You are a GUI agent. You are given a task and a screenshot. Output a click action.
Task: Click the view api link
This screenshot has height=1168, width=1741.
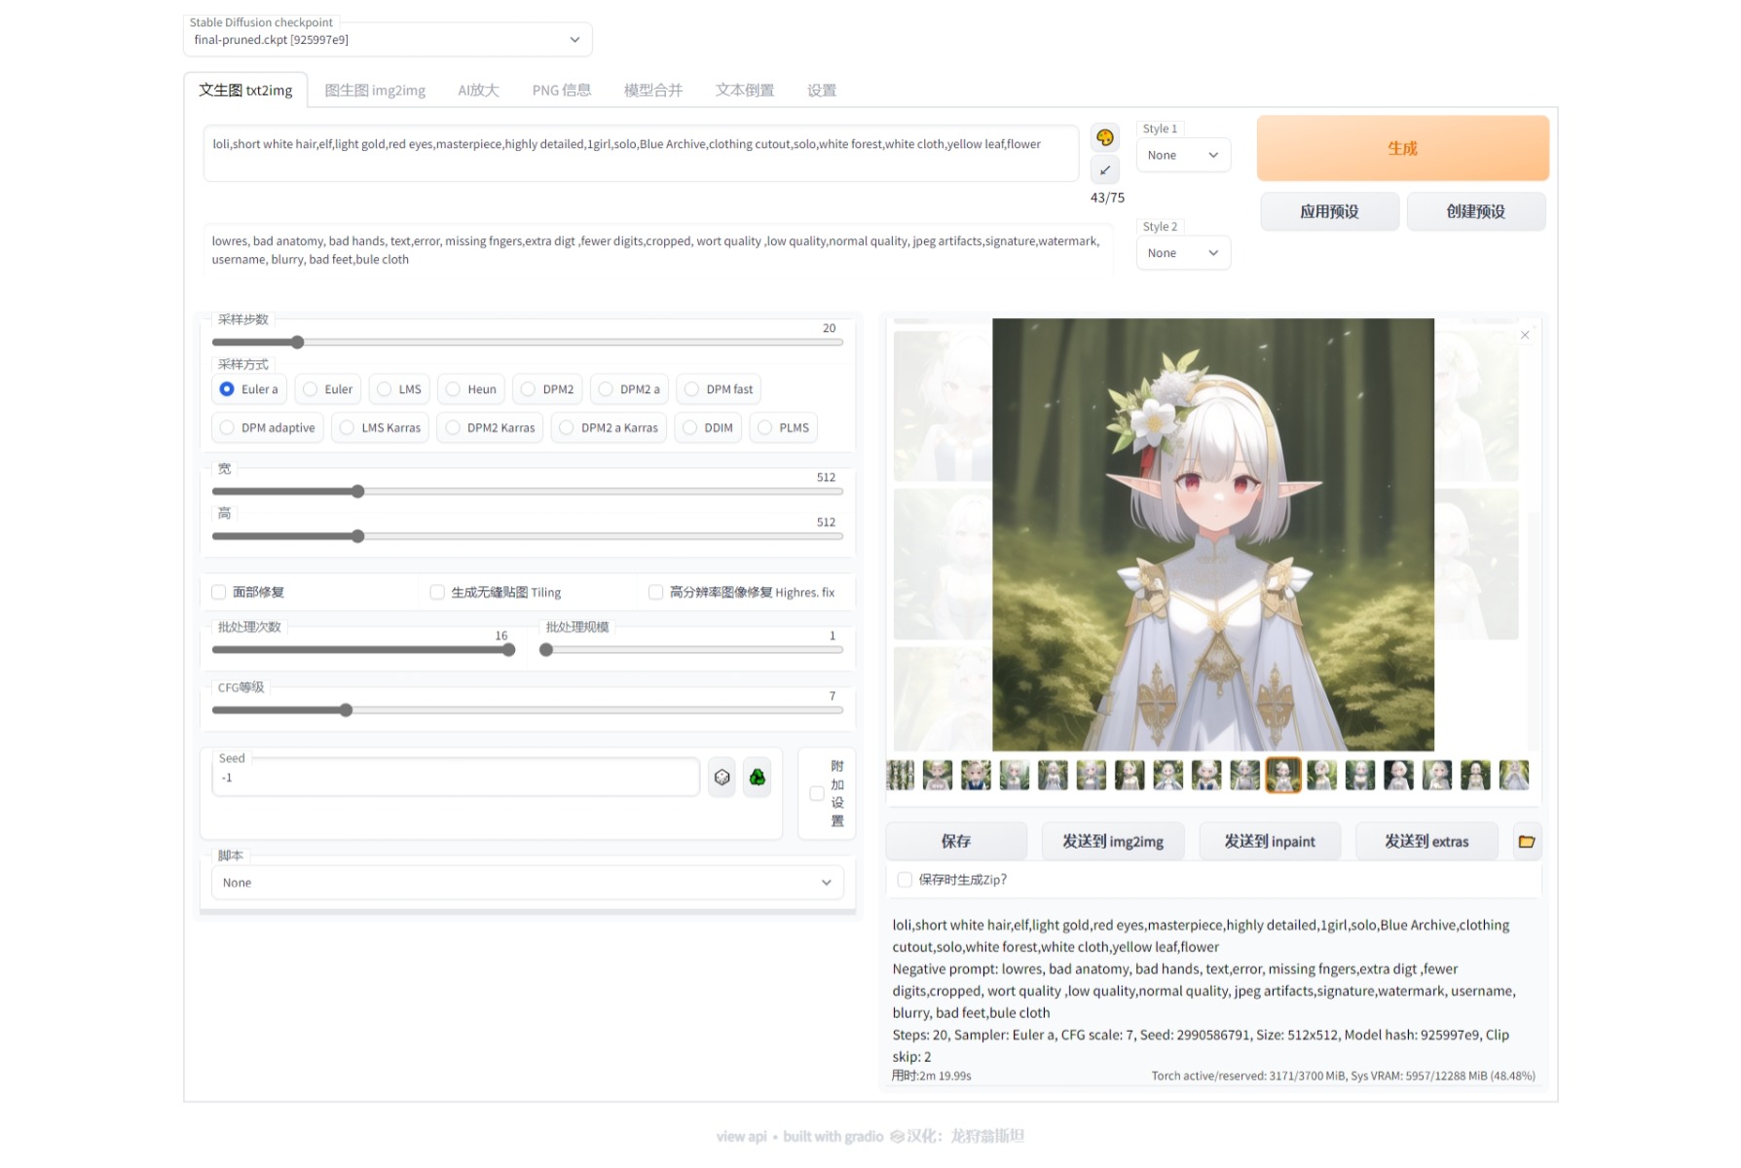point(741,1136)
